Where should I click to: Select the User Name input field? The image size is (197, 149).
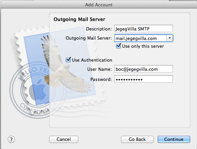pyautogui.click(x=143, y=69)
